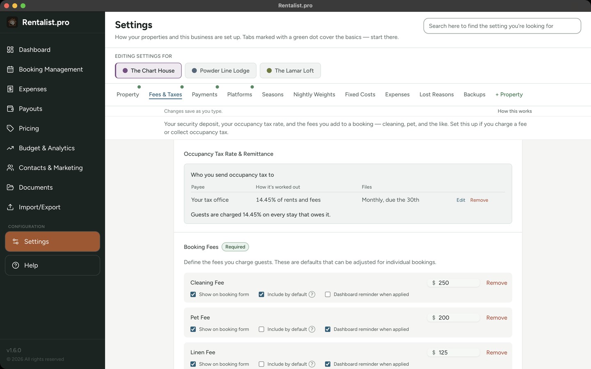The image size is (591, 369).
Task: Remove the tax office payee row
Action: 479,200
